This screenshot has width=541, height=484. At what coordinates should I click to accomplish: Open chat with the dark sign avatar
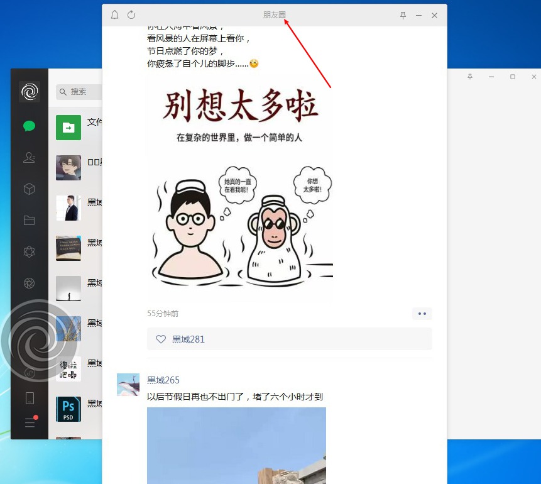click(68, 248)
